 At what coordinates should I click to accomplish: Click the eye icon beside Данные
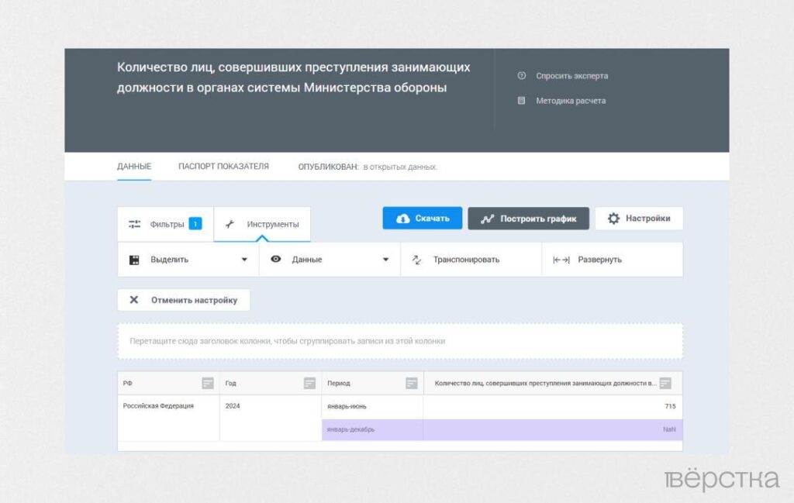tap(275, 260)
